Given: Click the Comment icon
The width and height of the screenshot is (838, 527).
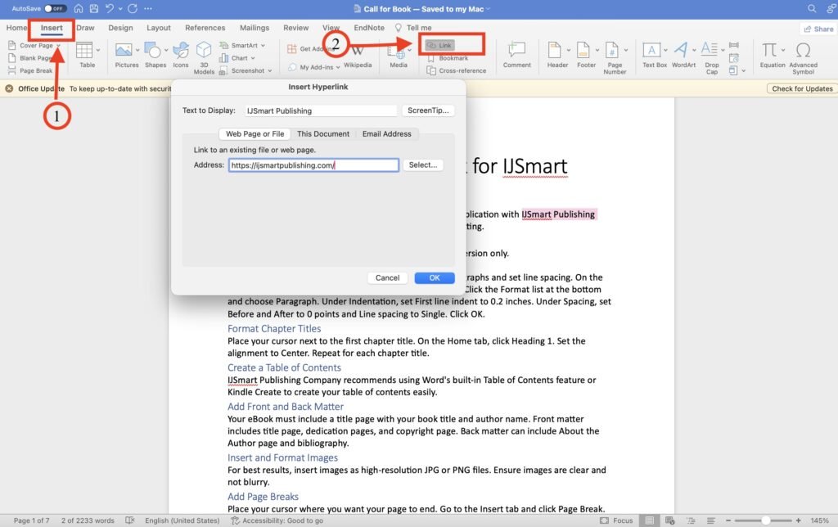Looking at the screenshot, I should click(517, 50).
